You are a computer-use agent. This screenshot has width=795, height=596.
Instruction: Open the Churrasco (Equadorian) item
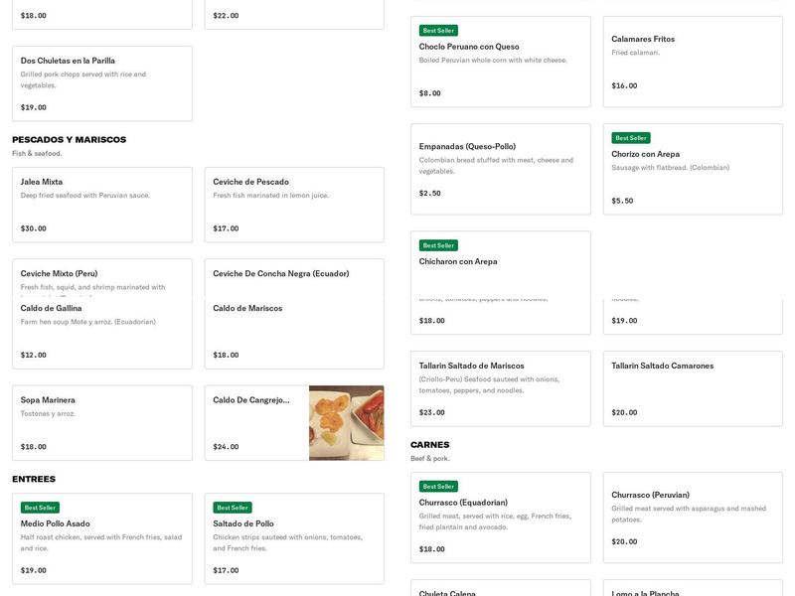pos(500,519)
